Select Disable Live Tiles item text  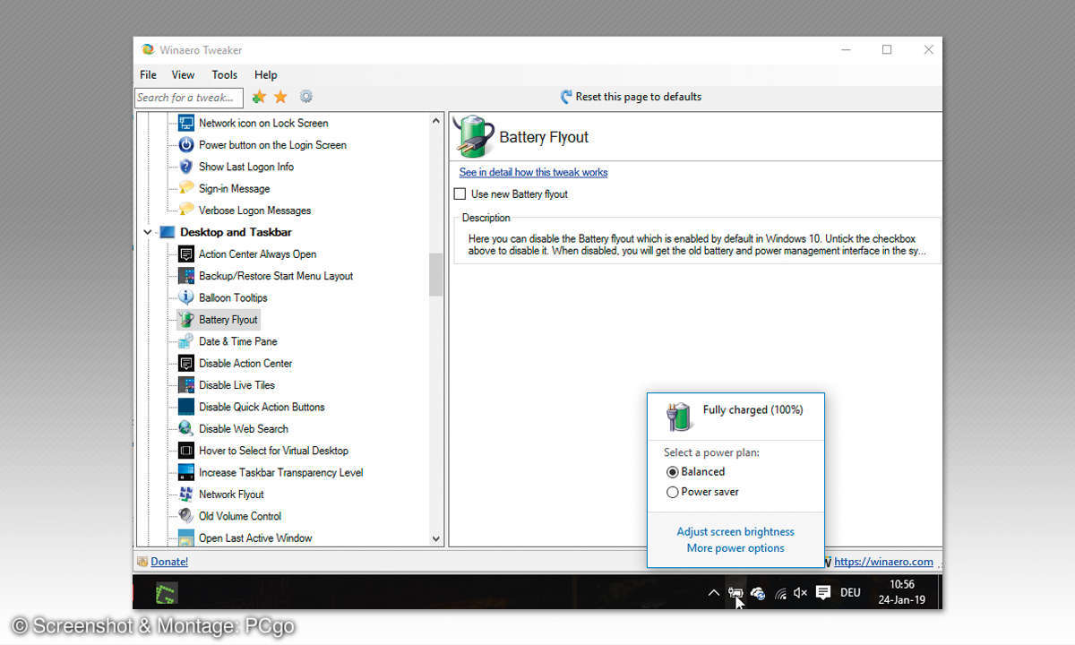pos(236,385)
